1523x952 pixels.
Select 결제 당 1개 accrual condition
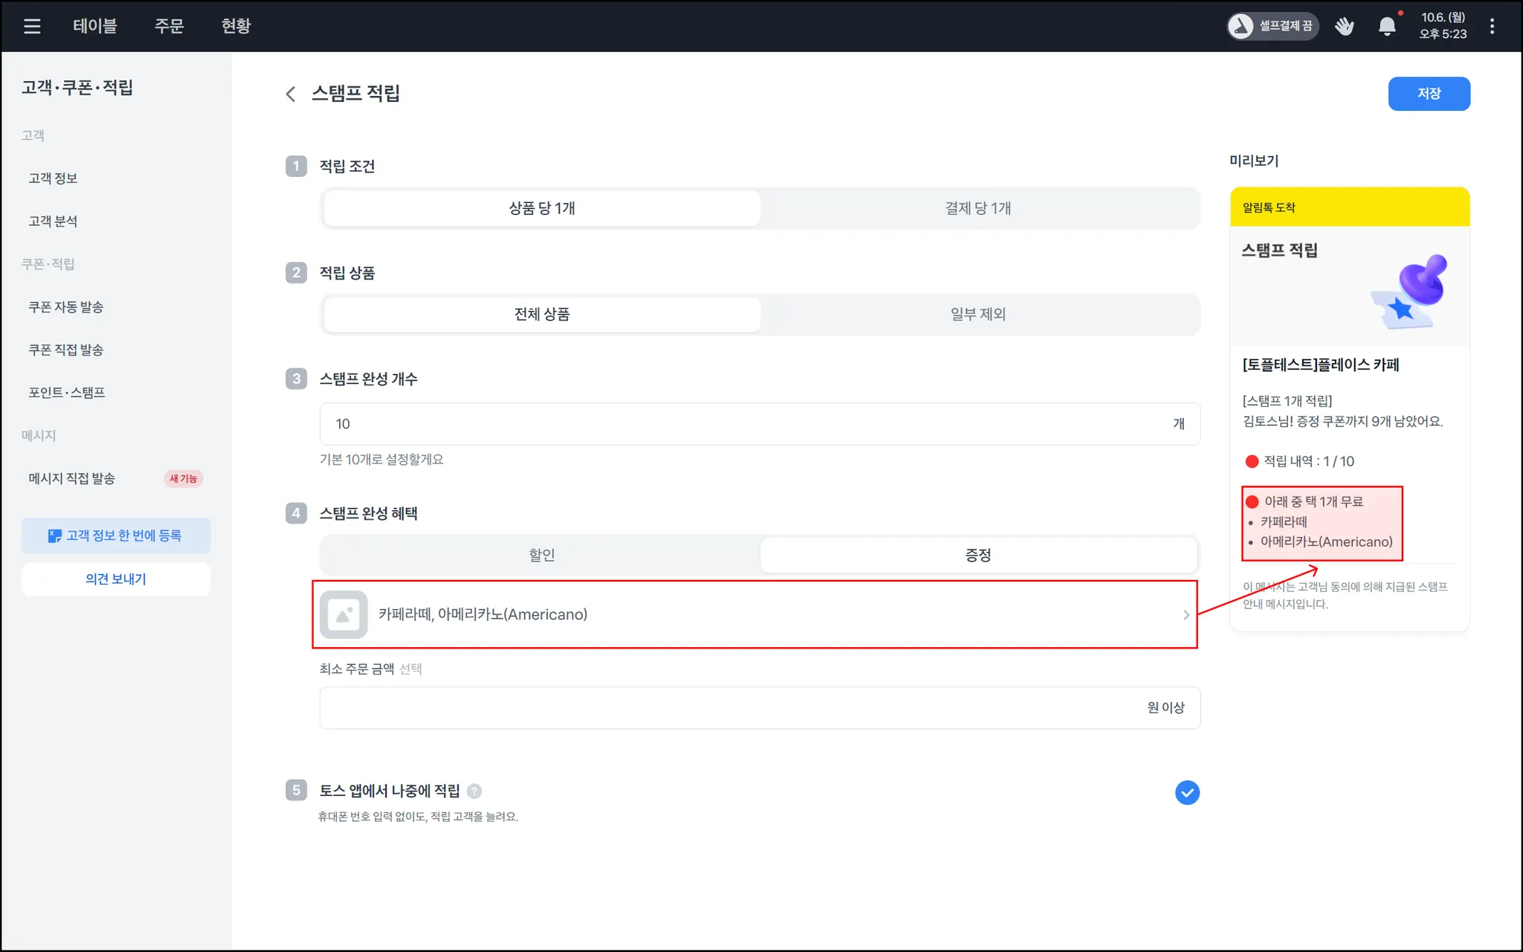pyautogui.click(x=978, y=208)
